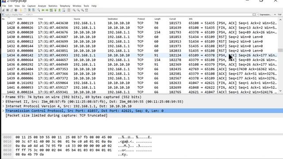The height and width of the screenshot is (159, 283).
Task: Open the Analyze menu
Action: tap(42, 6)
